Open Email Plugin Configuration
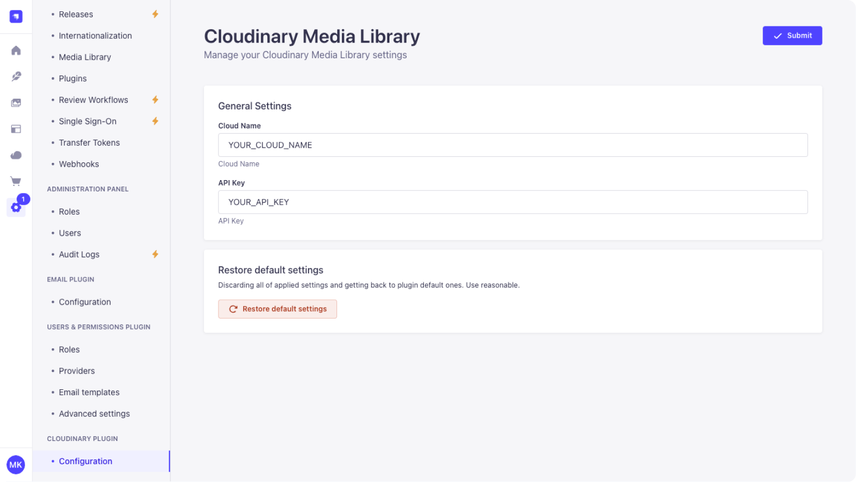This screenshot has height=482, width=856. [85, 302]
